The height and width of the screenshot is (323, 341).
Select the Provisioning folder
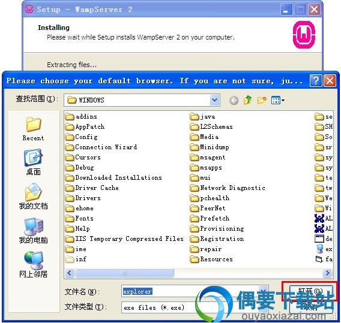[217, 228]
